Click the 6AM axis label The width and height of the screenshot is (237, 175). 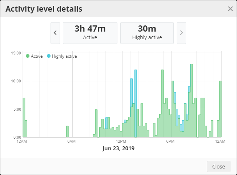tap(72, 141)
